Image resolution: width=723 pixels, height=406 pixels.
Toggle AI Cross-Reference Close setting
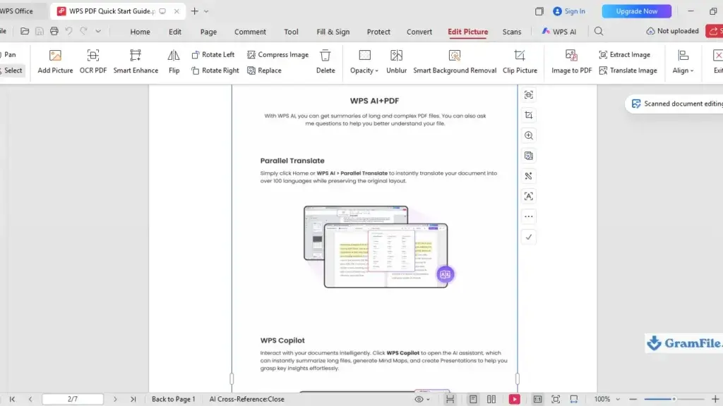point(246,399)
